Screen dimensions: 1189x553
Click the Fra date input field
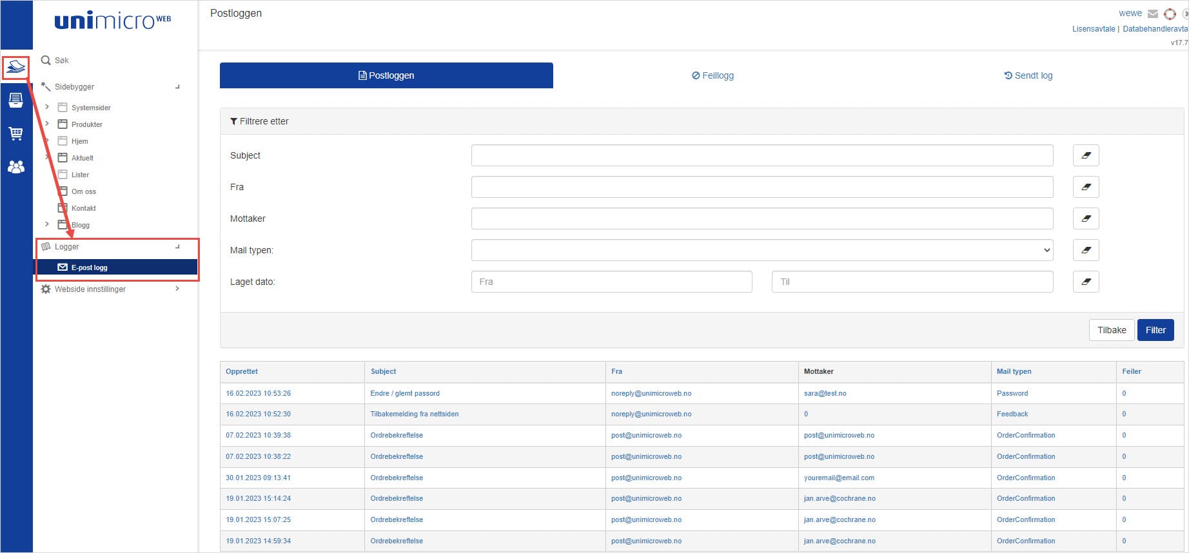click(x=611, y=282)
